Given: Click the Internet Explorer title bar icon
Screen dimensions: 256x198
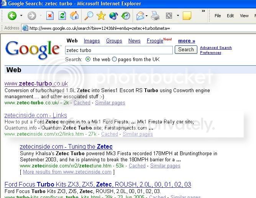Looking at the screenshot, I should point(3,3).
